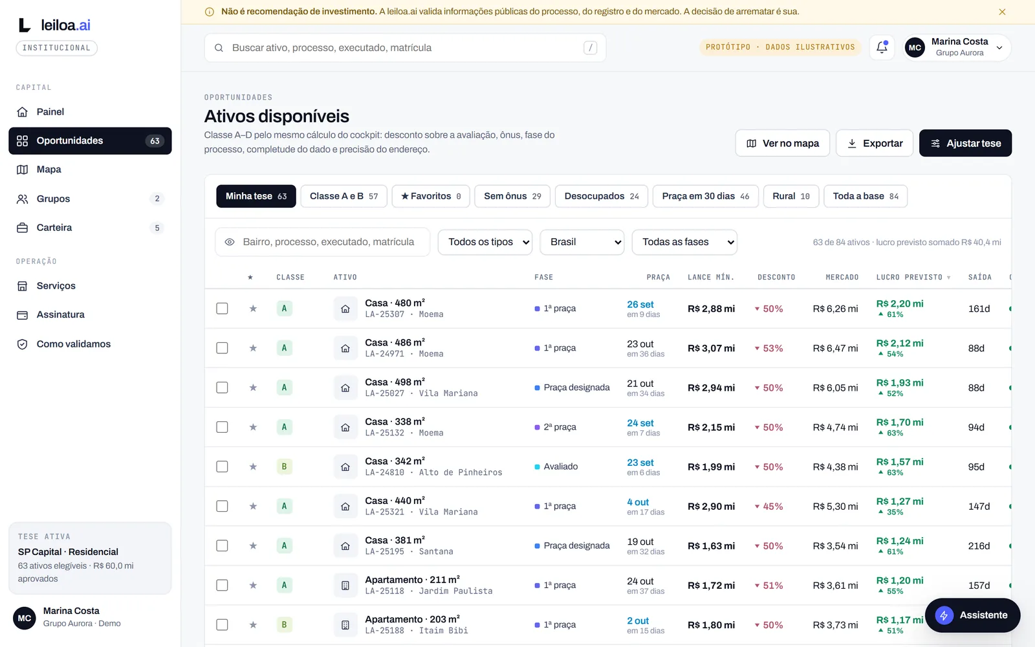The height and width of the screenshot is (647, 1035).
Task: Click the Serviços store icon
Action: pos(23,286)
